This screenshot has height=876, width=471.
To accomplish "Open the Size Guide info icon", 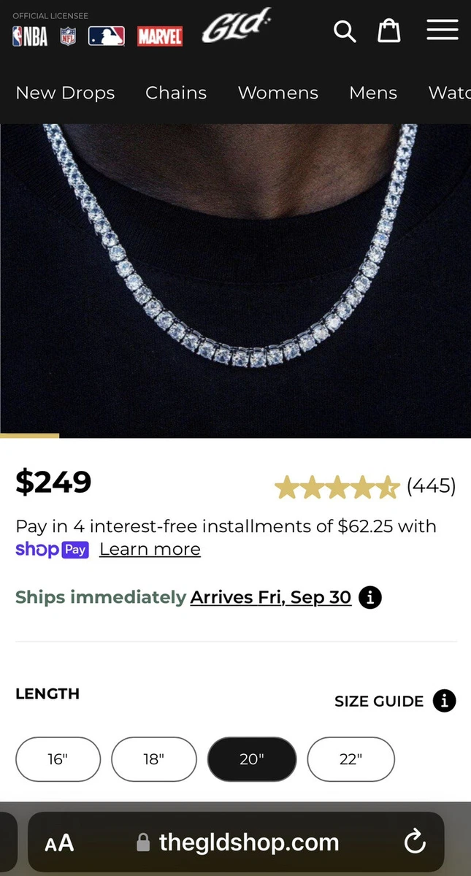I will coord(444,701).
